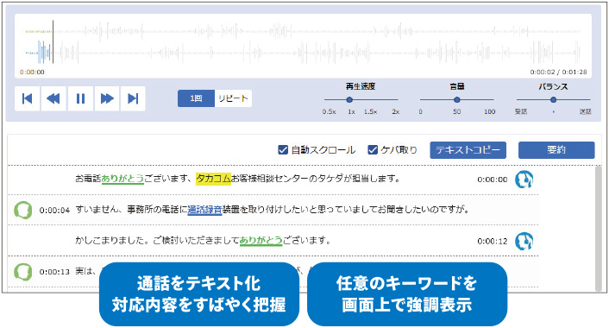
Task: Pause the call playback
Action: [80, 98]
